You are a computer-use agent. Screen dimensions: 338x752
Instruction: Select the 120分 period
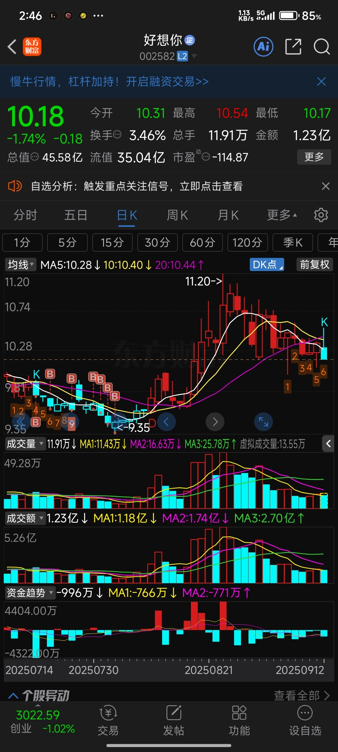click(248, 243)
